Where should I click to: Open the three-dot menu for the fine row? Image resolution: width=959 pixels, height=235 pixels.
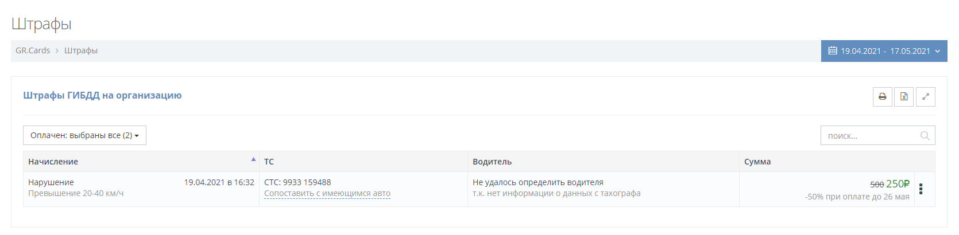(921, 189)
